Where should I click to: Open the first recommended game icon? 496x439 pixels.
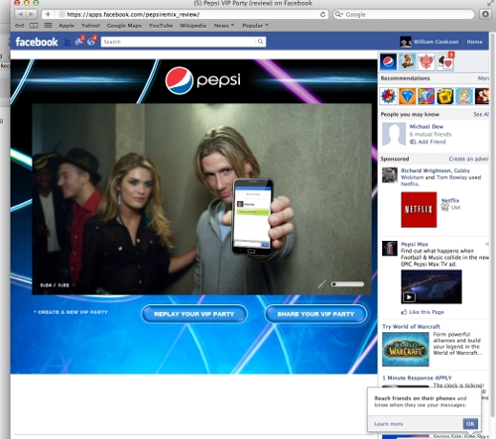click(388, 96)
